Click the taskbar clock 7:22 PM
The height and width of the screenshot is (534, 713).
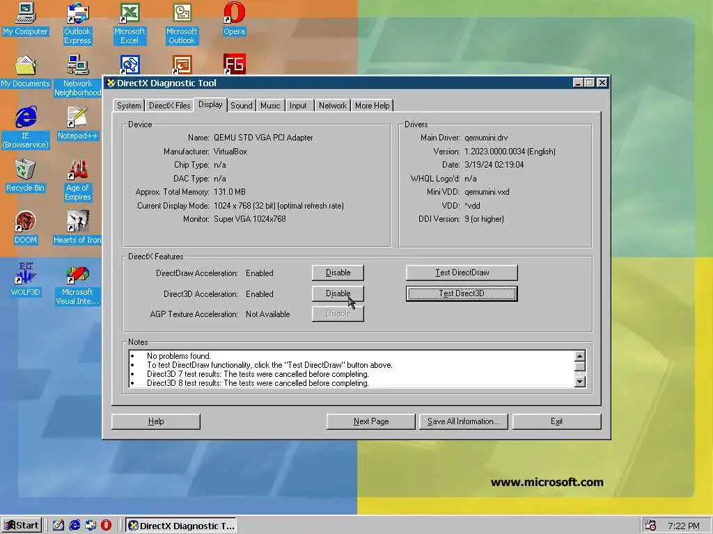pyautogui.click(x=683, y=526)
